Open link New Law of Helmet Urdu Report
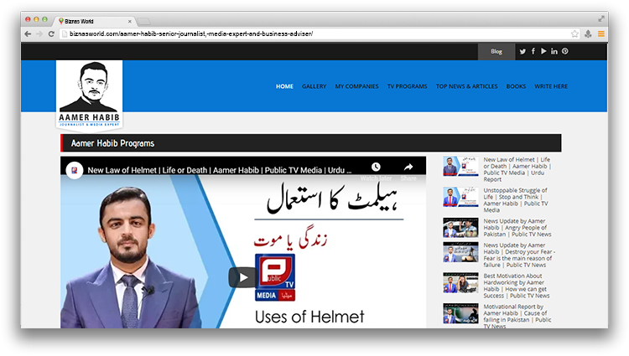The width and height of the screenshot is (629, 356). pyautogui.click(x=517, y=169)
